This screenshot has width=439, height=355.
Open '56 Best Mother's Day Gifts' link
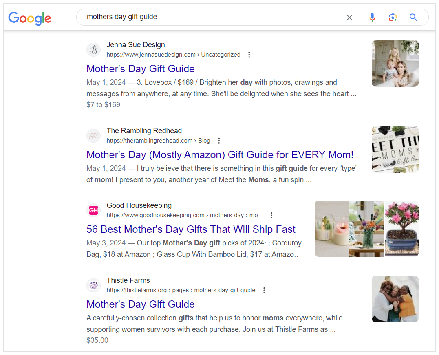tap(191, 229)
